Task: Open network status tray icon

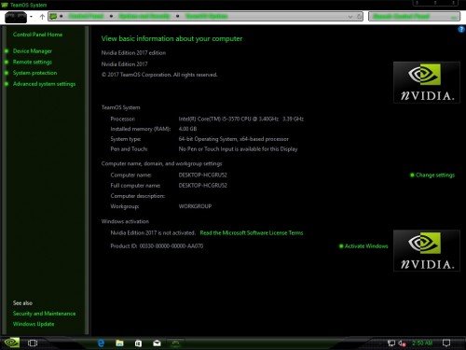Action: 391,343
